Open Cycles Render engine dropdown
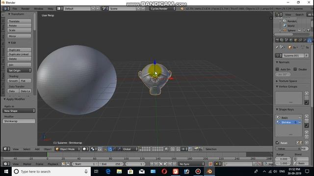Viewport: 314px width, 176px height. (x=162, y=9)
